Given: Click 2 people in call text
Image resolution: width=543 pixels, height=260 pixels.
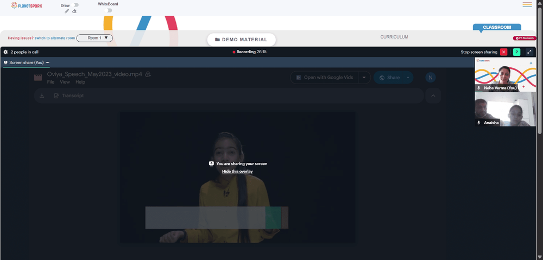Looking at the screenshot, I should pos(24,52).
